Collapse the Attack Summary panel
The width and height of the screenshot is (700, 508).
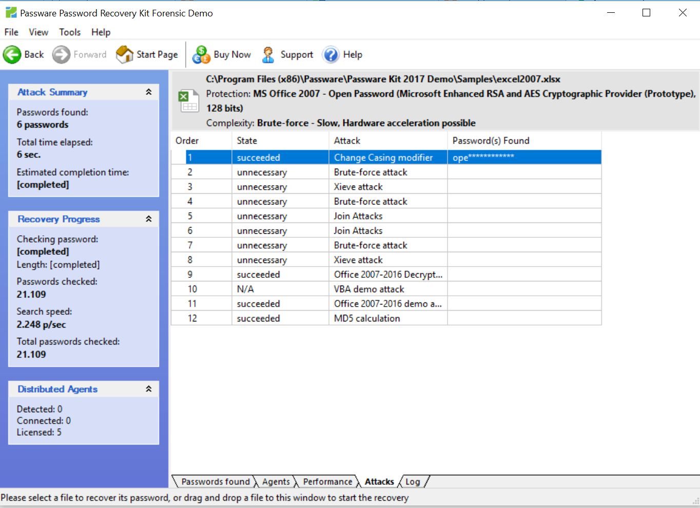149,92
